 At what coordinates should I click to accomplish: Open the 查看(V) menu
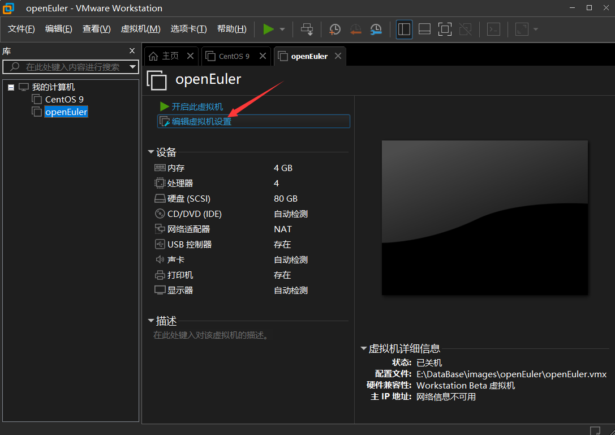click(x=97, y=29)
